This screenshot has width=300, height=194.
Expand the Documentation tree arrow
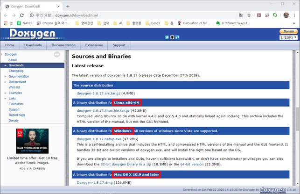pos(6,77)
